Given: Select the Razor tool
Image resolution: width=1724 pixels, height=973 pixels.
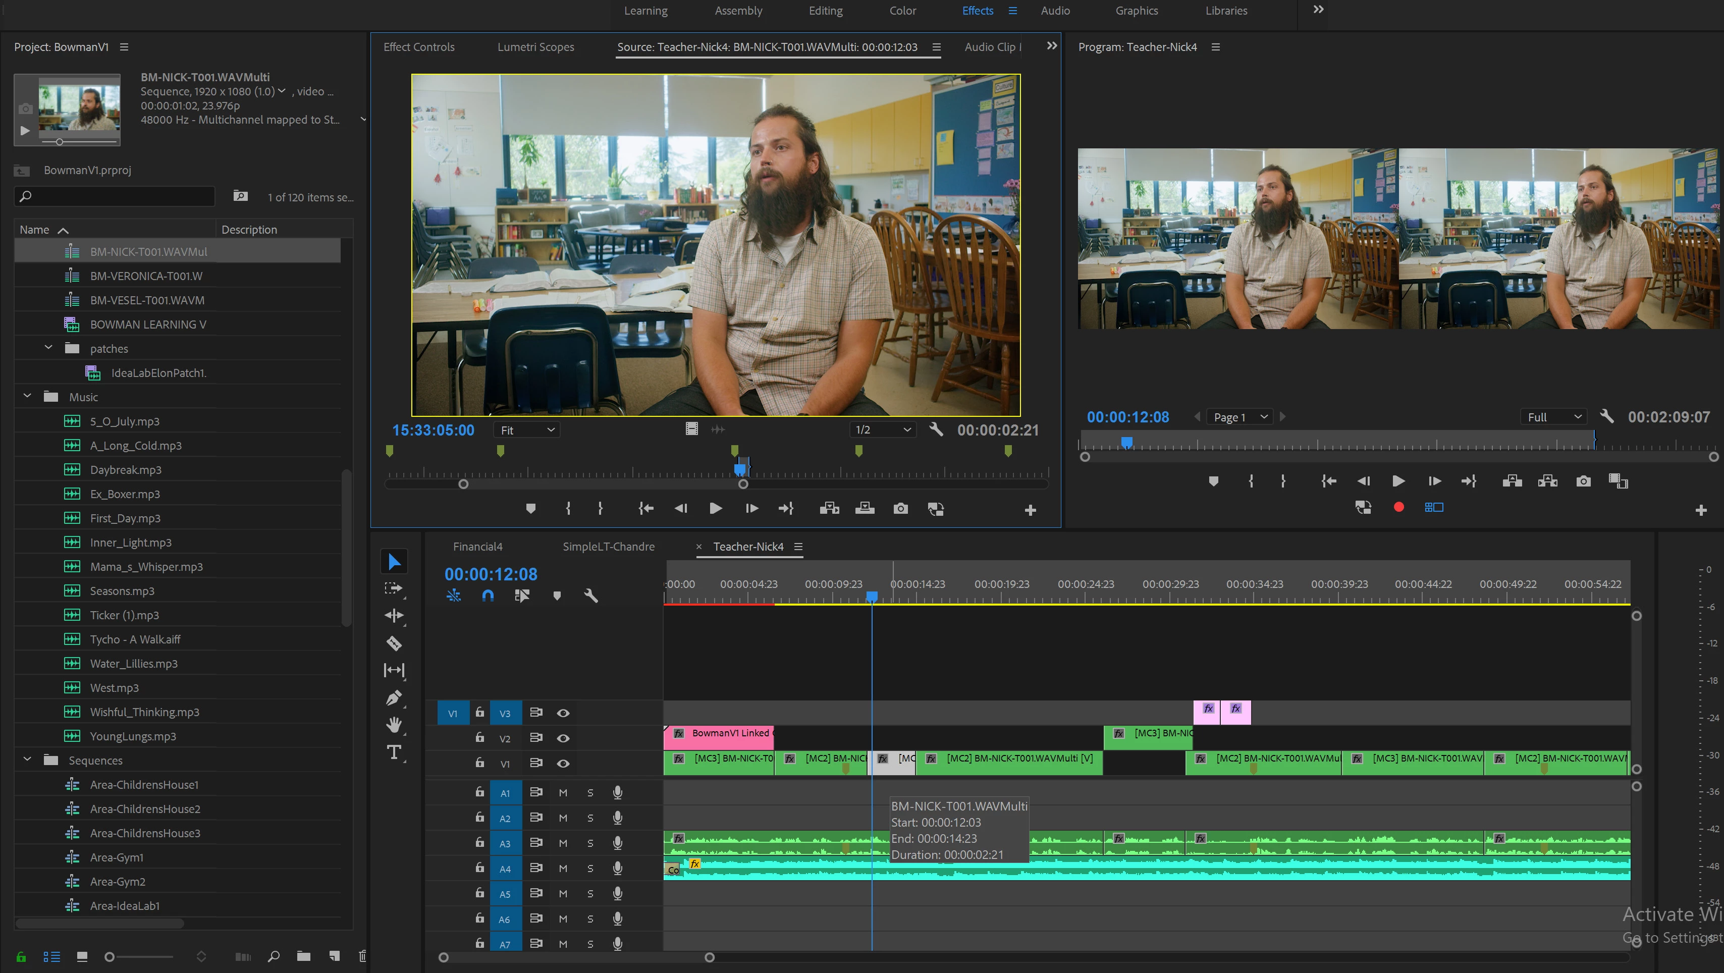Looking at the screenshot, I should click(x=394, y=643).
